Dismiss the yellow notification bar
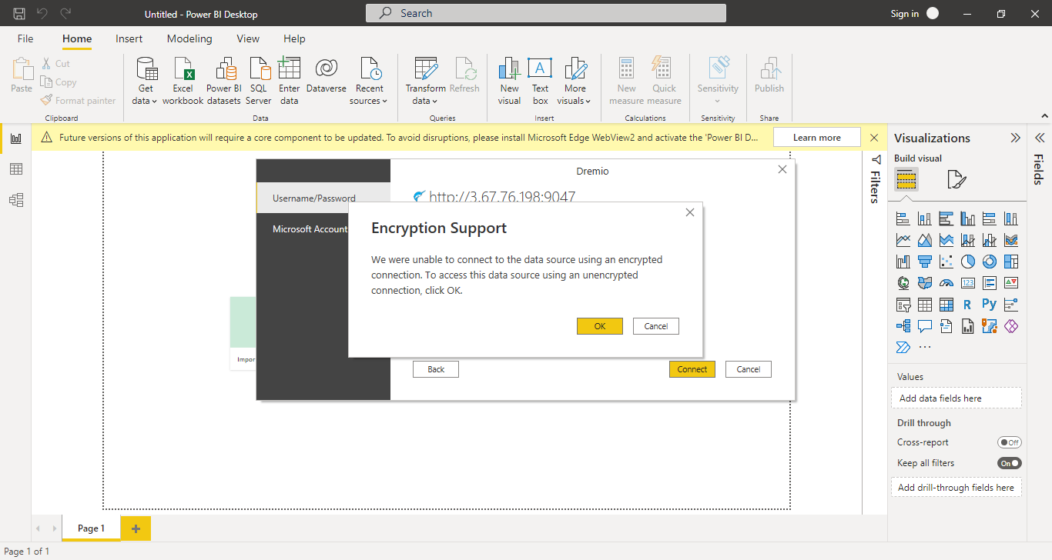1052x560 pixels. [x=874, y=138]
